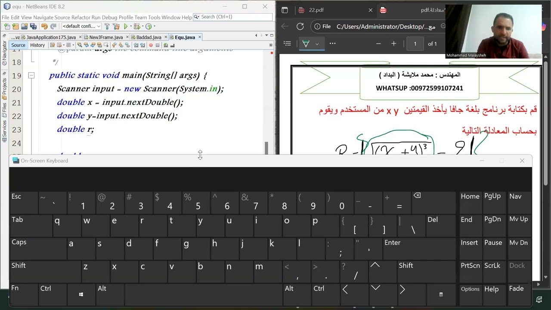Click the History view button in editor
Viewport: 551px width, 310px height.
click(37, 45)
